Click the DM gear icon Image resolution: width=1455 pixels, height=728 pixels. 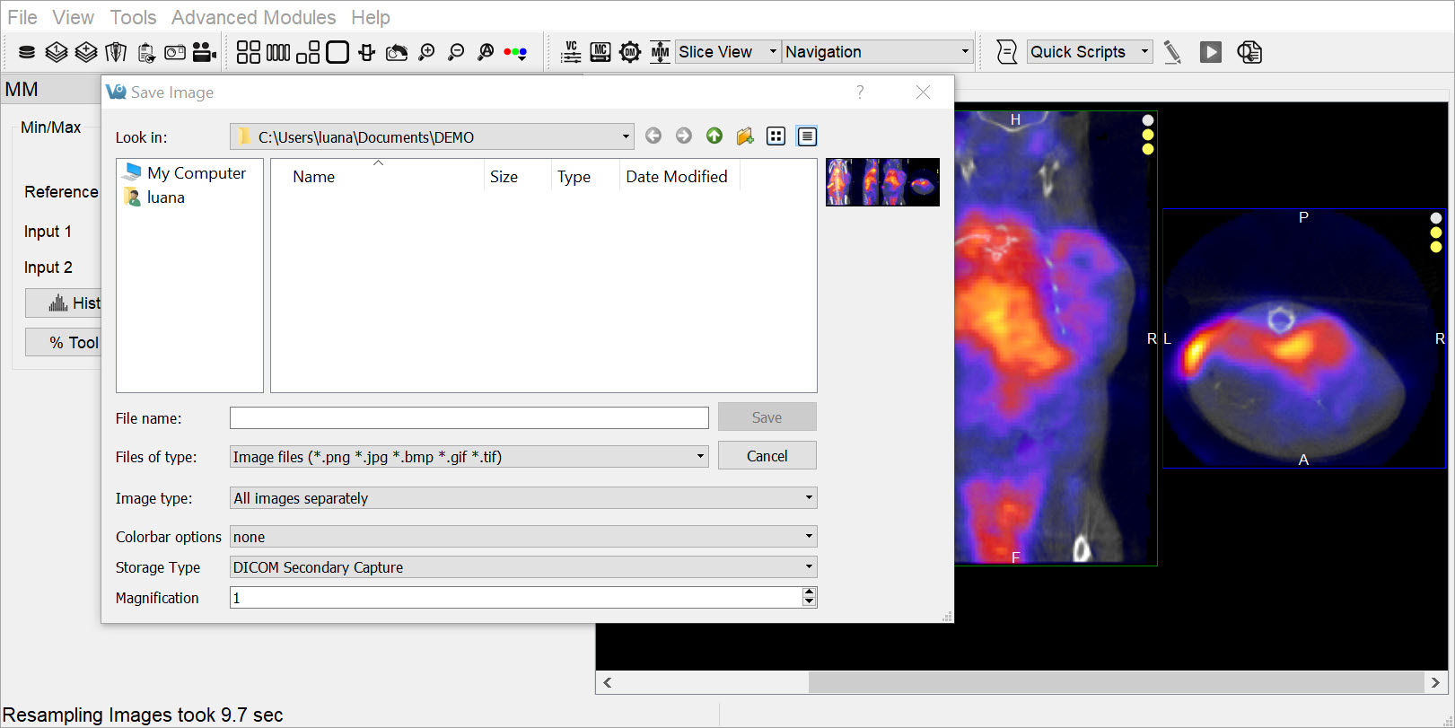pyautogui.click(x=630, y=52)
